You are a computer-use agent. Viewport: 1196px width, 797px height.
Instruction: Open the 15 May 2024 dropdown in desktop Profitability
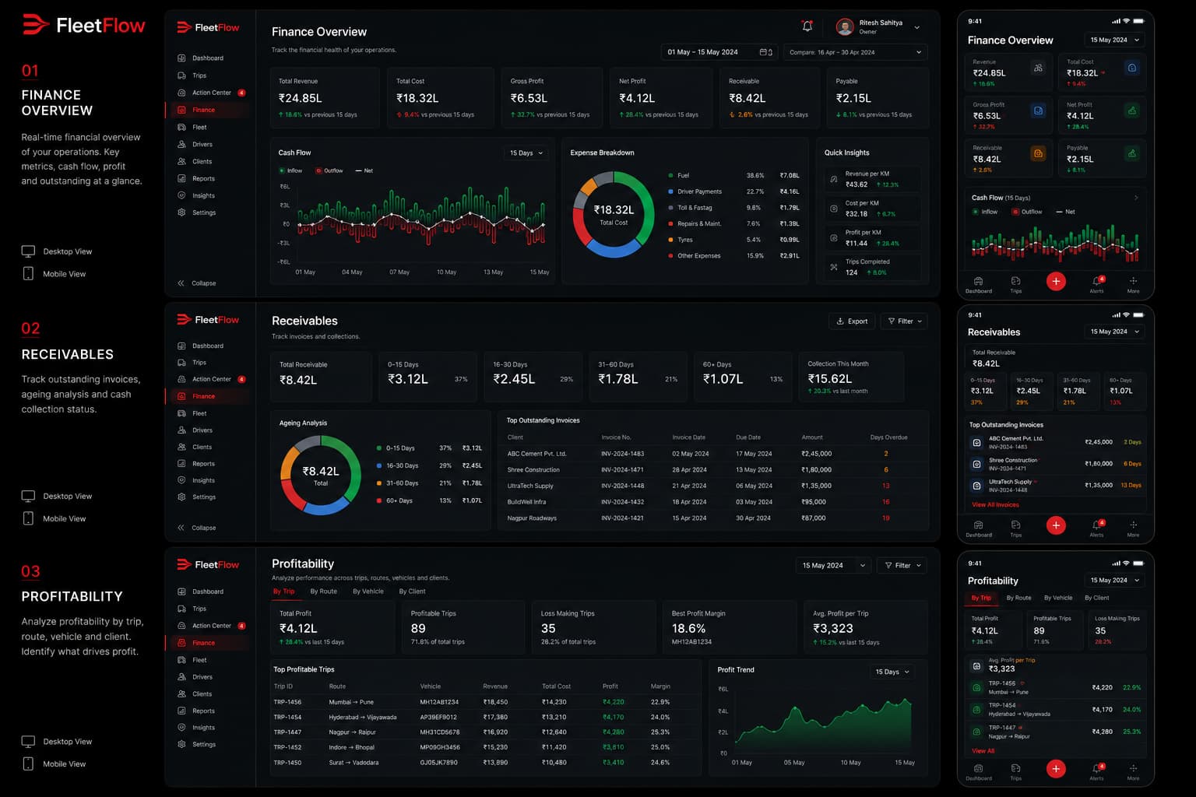[x=833, y=565]
